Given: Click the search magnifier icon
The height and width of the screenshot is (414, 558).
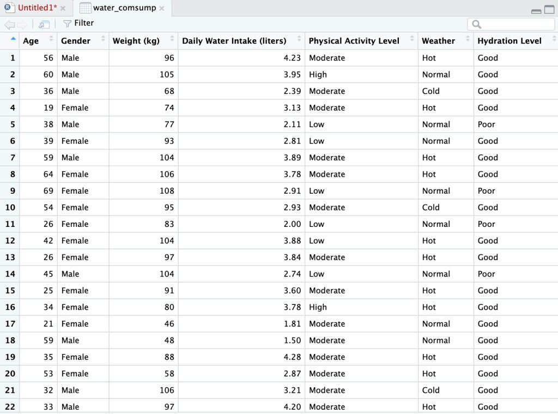Looking at the screenshot, I should coord(477,24).
